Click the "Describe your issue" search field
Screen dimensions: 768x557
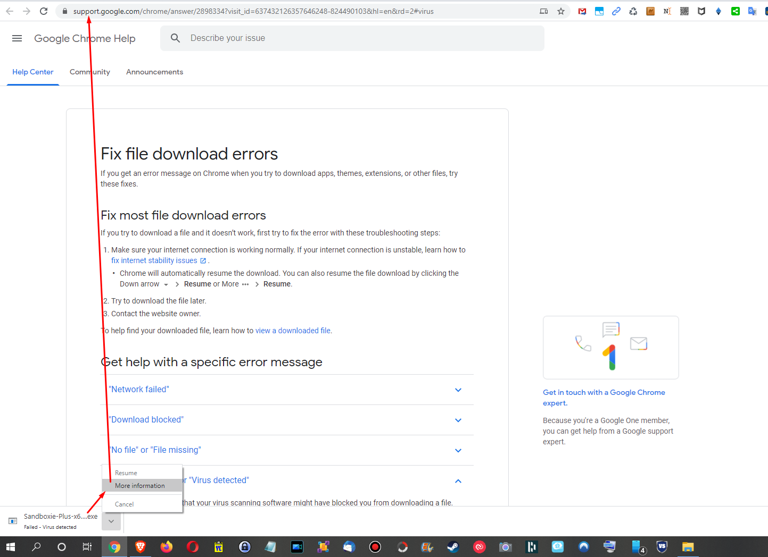coord(352,38)
